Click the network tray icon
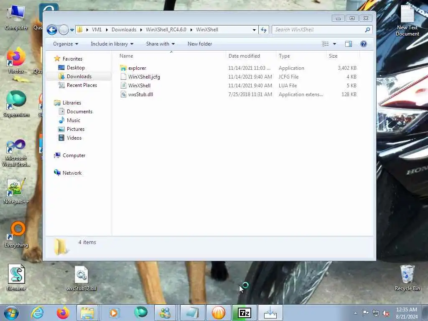428x321 pixels. click(x=376, y=313)
